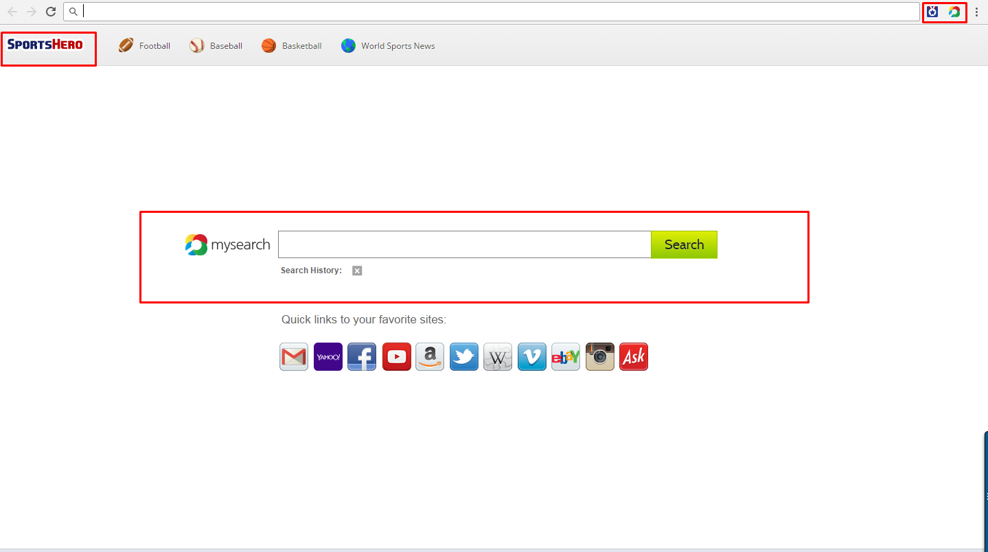Click the SportsHero extension icon in toolbar
Image resolution: width=988 pixels, height=552 pixels.
(932, 12)
